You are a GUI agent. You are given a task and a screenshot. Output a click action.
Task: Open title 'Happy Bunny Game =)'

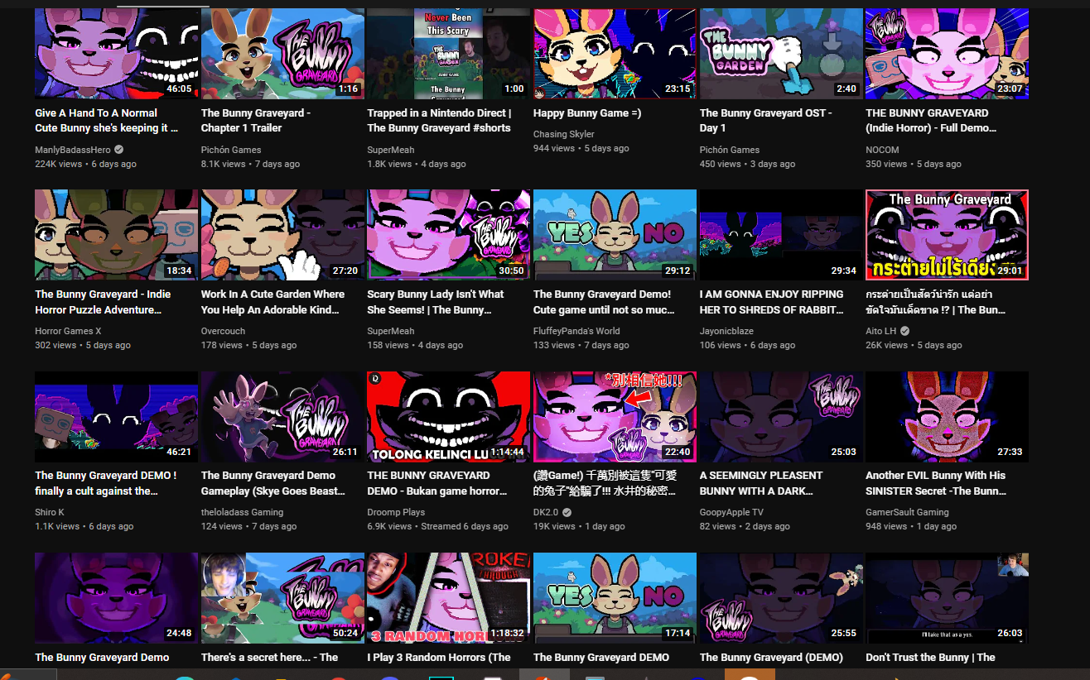click(x=587, y=113)
